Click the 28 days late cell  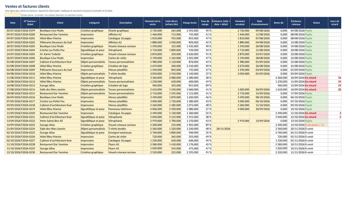[x=334, y=90]
